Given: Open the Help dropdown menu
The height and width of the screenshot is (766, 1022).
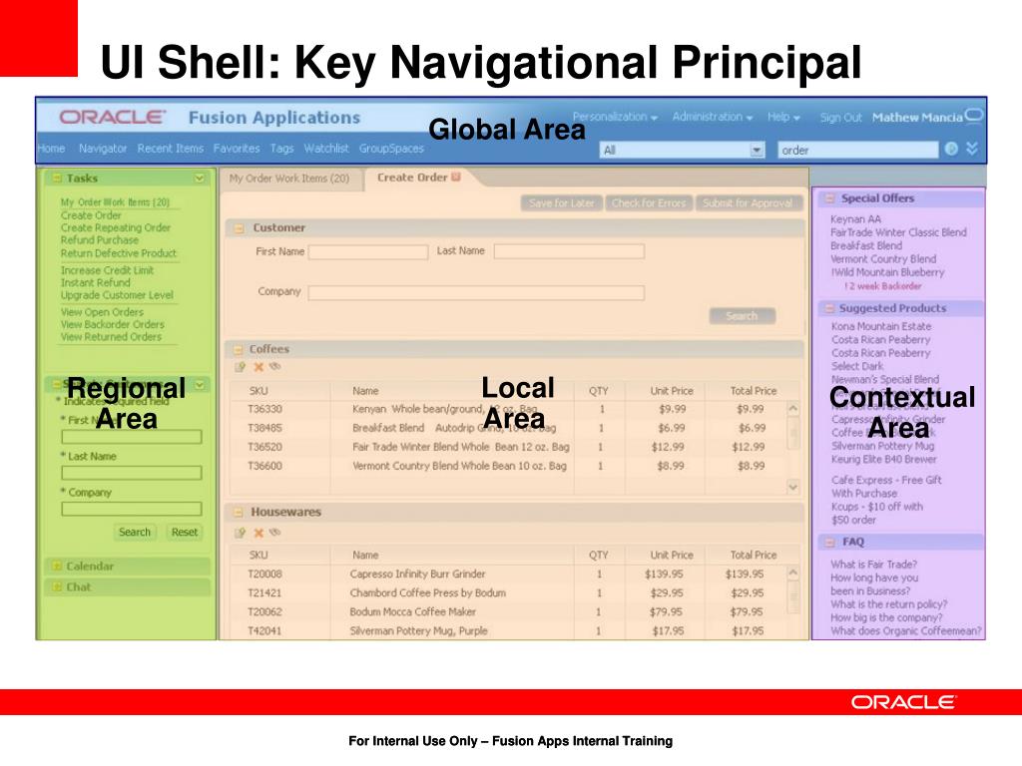Looking at the screenshot, I should (x=783, y=118).
